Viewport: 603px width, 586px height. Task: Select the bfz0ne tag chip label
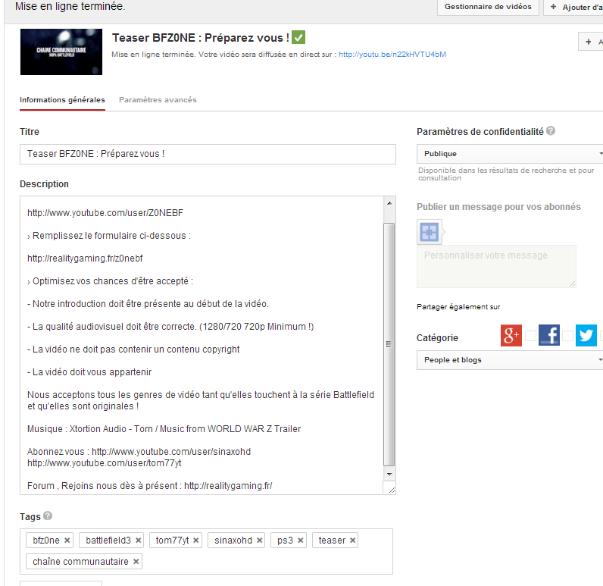tap(46, 541)
